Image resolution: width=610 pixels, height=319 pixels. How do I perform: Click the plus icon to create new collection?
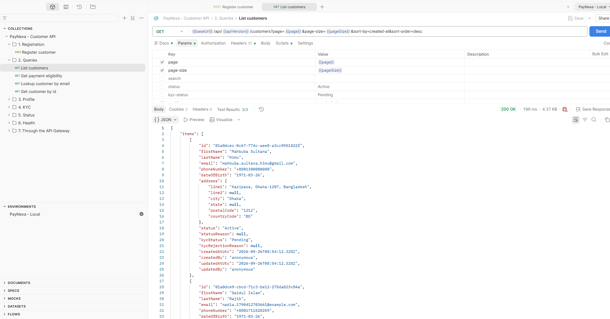pyautogui.click(x=124, y=18)
